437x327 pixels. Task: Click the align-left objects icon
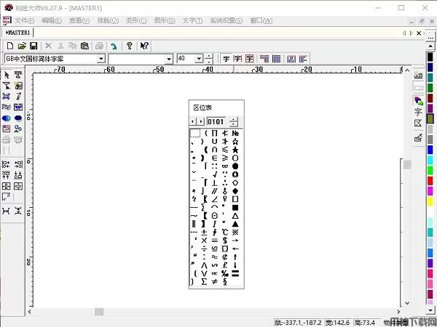tap(7, 164)
